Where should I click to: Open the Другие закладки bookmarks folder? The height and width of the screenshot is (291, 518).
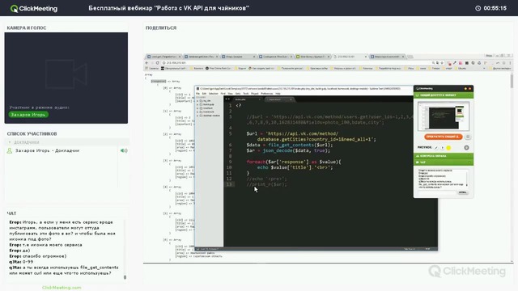[x=499, y=68]
